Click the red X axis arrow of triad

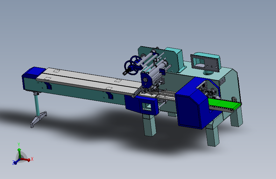click(x=26, y=160)
